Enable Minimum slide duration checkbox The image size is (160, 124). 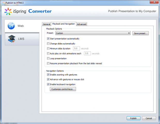coord(48,49)
